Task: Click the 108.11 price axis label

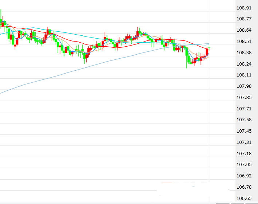Action: click(x=244, y=75)
